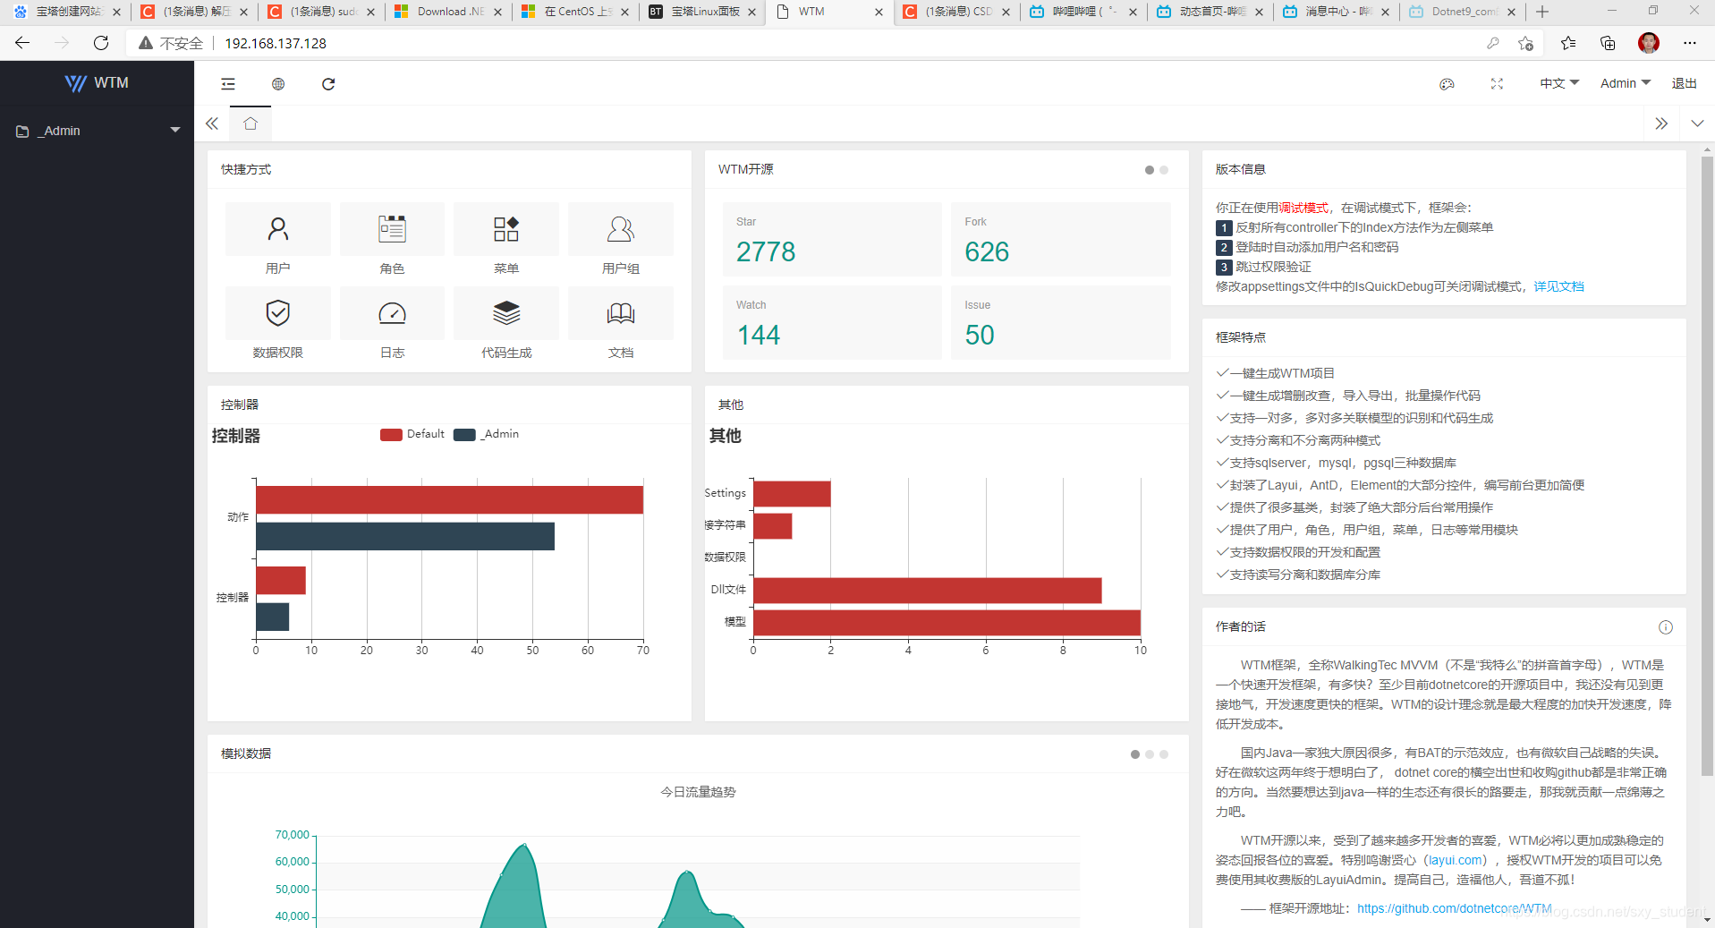This screenshot has width=1715, height=928.
Task: Close the WTM browser tab
Action: pyautogui.click(x=879, y=12)
